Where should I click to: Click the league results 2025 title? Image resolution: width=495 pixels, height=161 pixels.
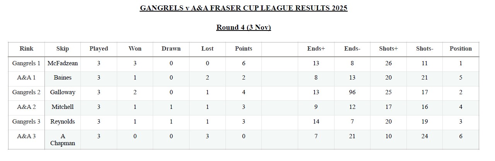[x=244, y=8]
